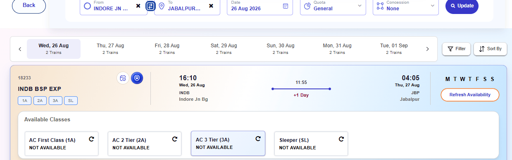
Task: Click the To location pin icon
Action: click(161, 6)
